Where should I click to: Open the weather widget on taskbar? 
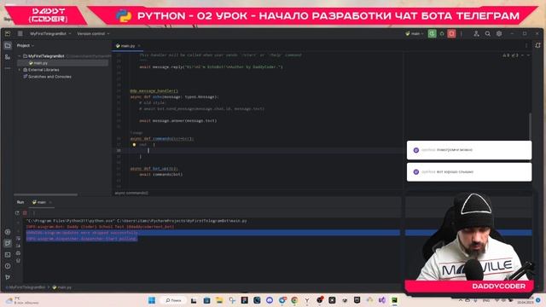[x=23, y=300]
